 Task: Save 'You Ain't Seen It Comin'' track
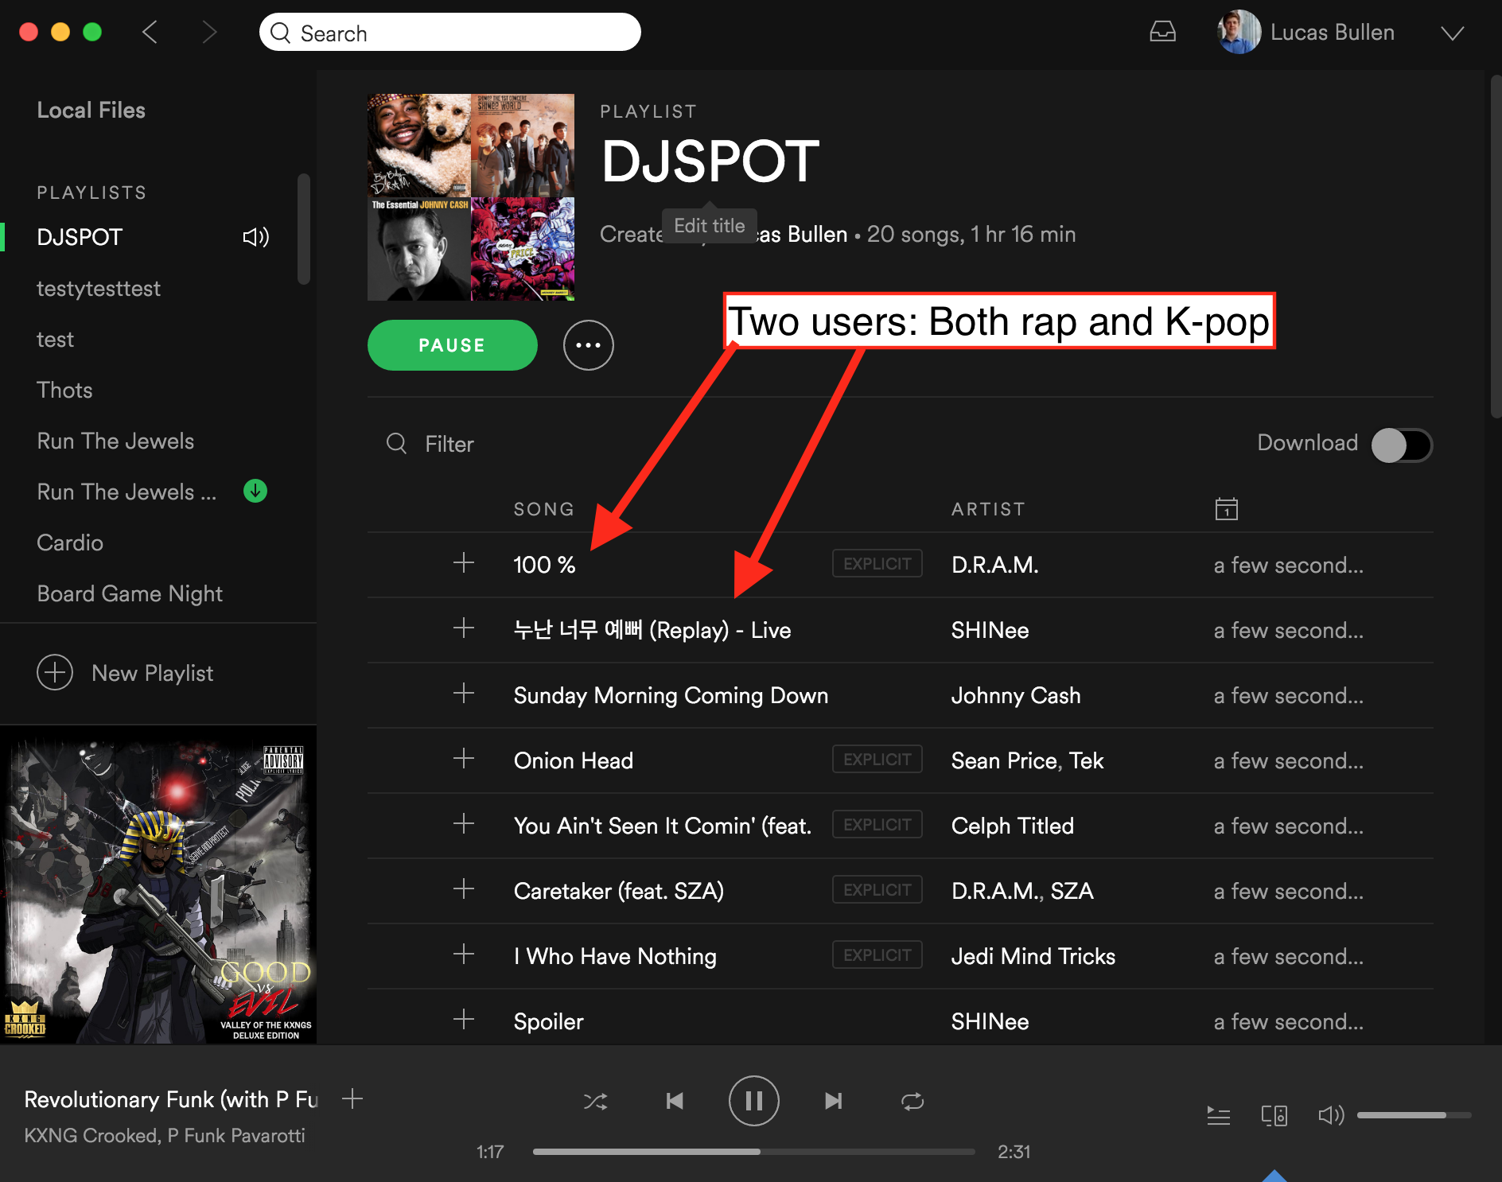pos(463,825)
